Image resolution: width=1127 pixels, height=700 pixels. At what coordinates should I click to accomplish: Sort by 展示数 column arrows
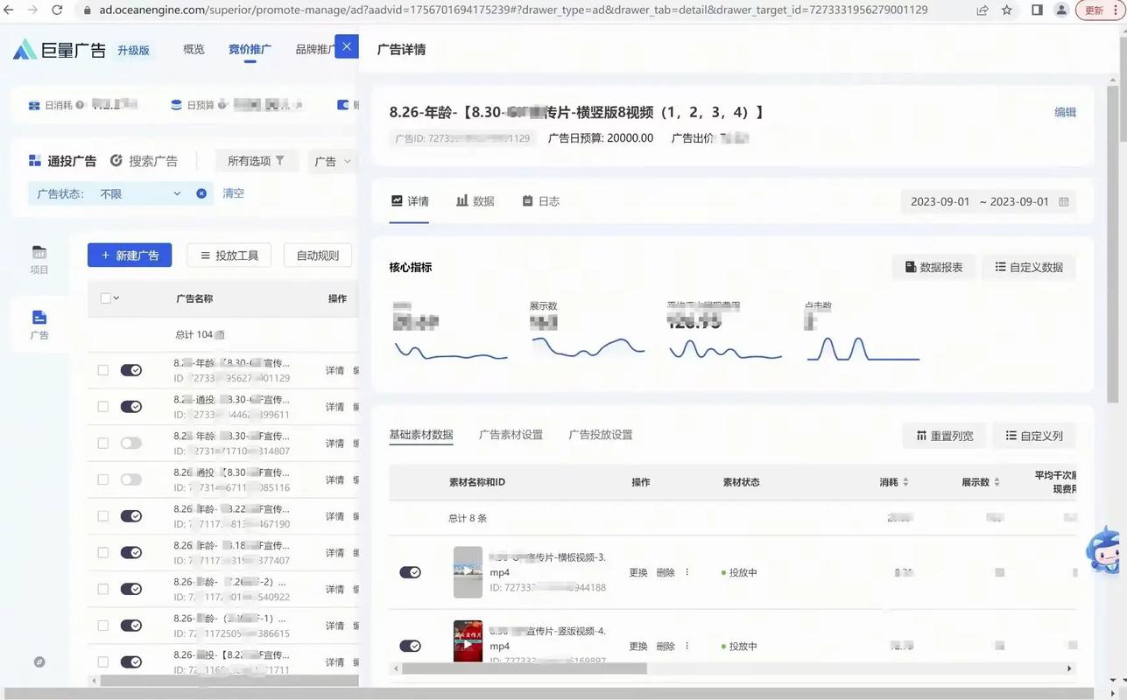tap(997, 482)
